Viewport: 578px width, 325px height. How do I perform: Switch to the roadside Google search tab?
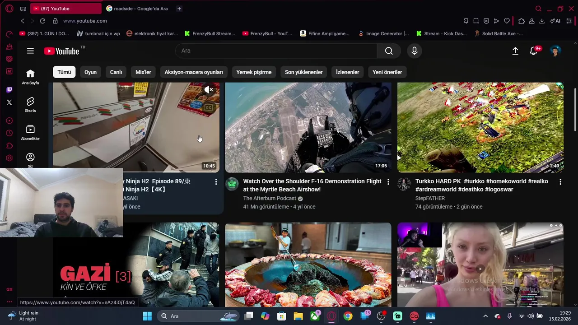tap(138, 9)
